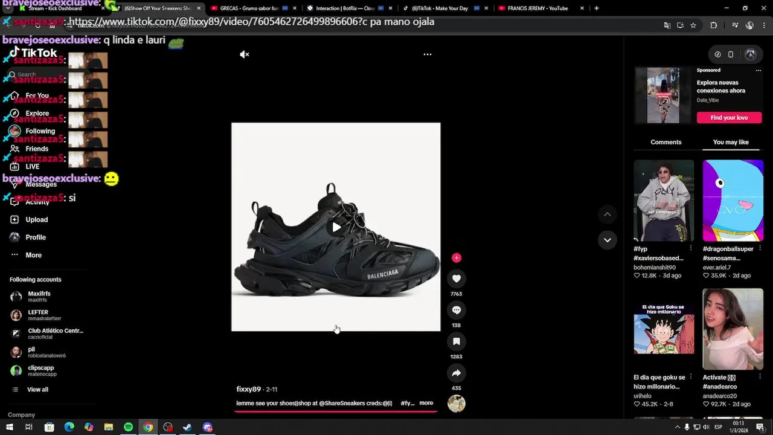Open the clipscapp following account

click(41, 370)
